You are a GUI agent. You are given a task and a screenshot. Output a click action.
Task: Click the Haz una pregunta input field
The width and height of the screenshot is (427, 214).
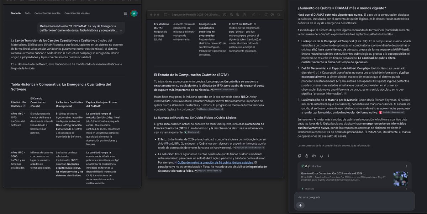pyautogui.click(x=354, y=197)
